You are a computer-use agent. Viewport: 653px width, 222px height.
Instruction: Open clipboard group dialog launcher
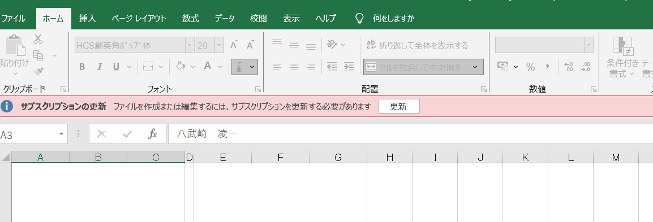63,89
